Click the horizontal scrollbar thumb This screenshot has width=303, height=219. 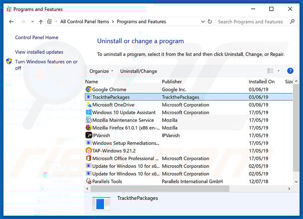tap(160, 189)
